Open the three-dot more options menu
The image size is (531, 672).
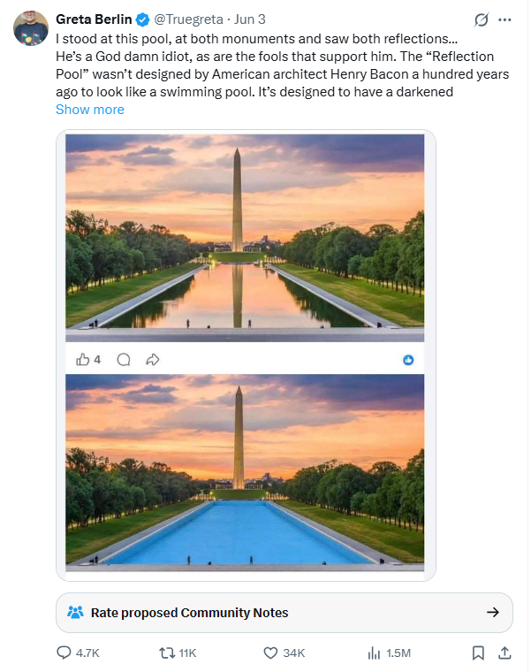coord(504,19)
